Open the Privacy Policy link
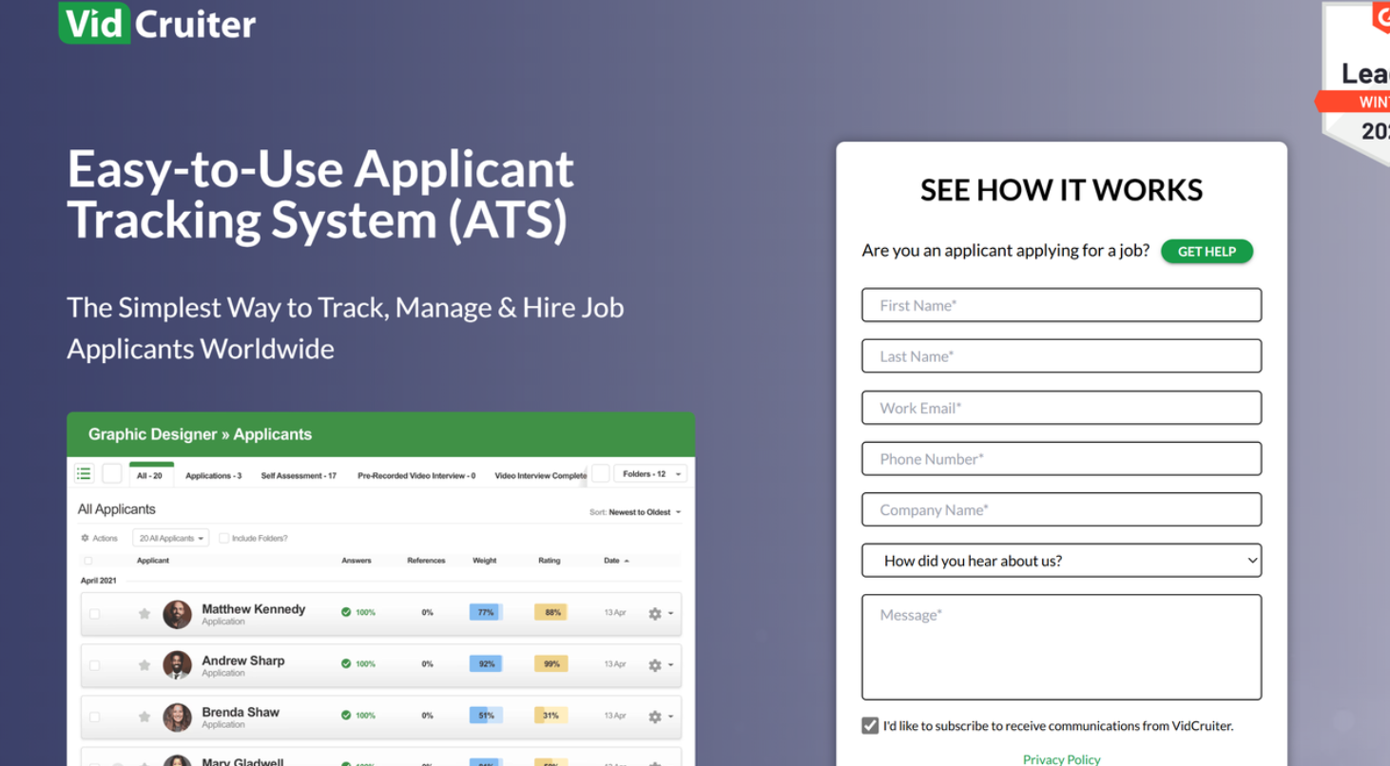This screenshot has height=766, width=1390. (1061, 758)
